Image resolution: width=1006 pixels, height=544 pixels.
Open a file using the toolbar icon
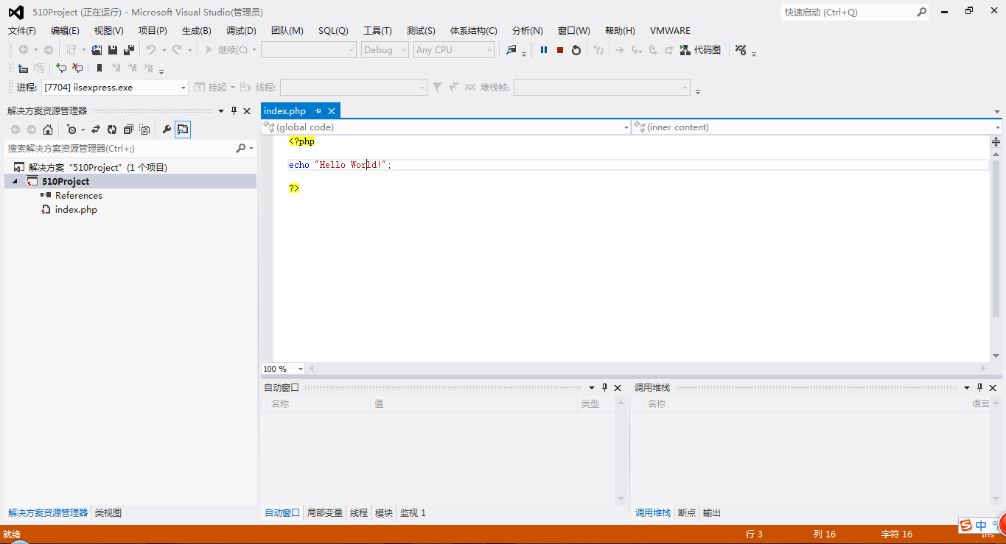(x=97, y=50)
